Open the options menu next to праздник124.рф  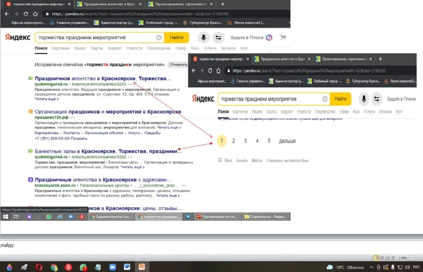tap(72, 117)
